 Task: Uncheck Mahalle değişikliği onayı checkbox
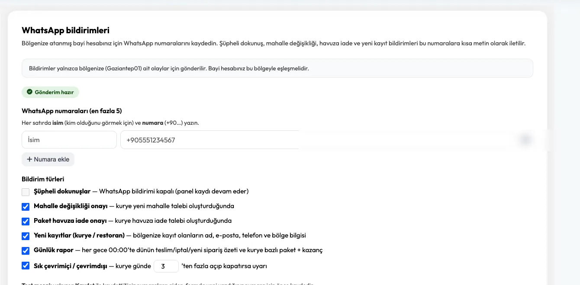coord(26,207)
